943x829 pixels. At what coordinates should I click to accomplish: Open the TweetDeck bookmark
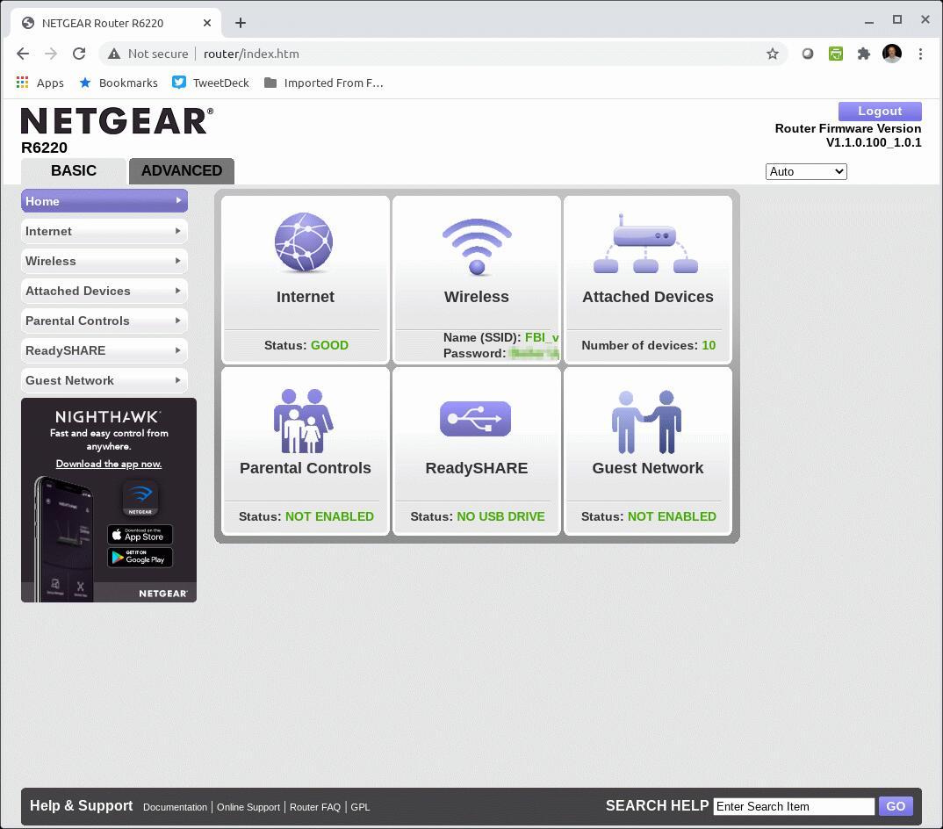211,83
